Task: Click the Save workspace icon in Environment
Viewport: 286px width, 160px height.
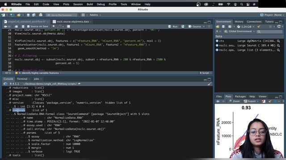Action: (223, 27)
